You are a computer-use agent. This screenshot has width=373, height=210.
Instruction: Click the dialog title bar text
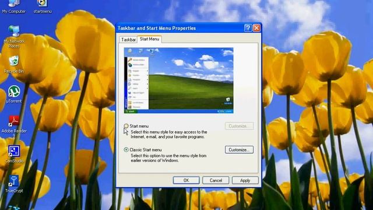pos(157,28)
